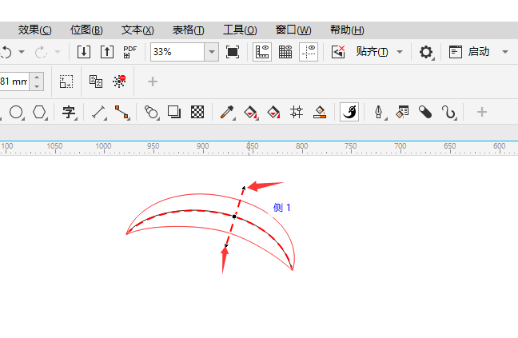518x338 pixels.
Task: Select the Smart Fill tool
Action: (273, 112)
